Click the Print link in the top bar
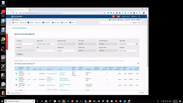 pos(139,20)
